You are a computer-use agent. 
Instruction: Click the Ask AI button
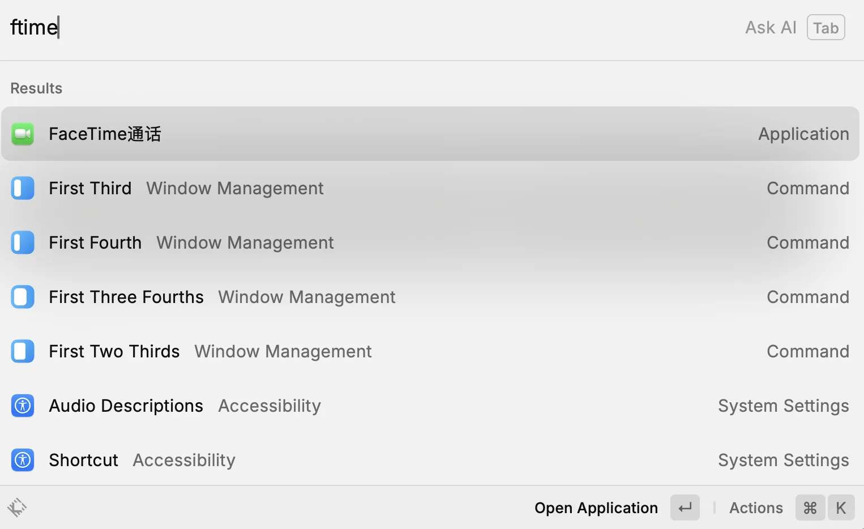click(771, 28)
